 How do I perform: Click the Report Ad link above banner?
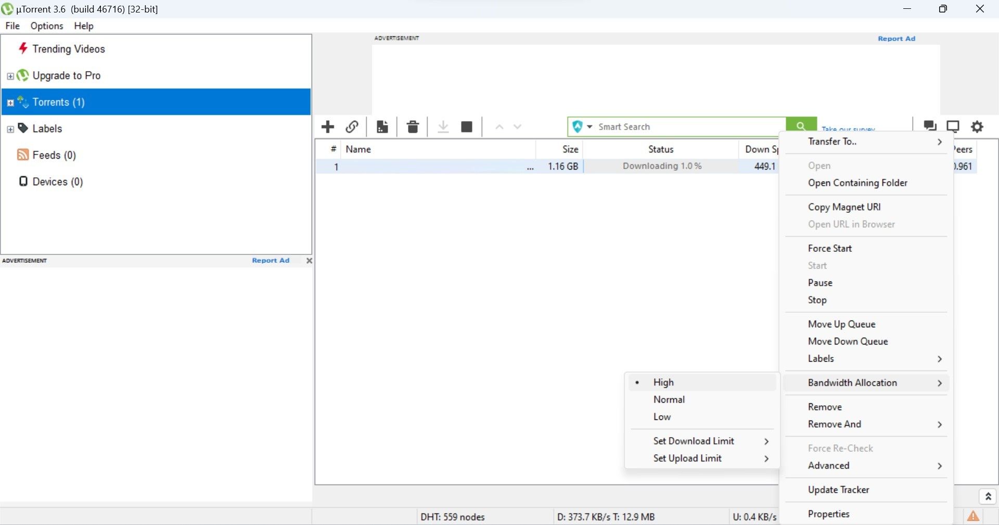[x=896, y=39]
